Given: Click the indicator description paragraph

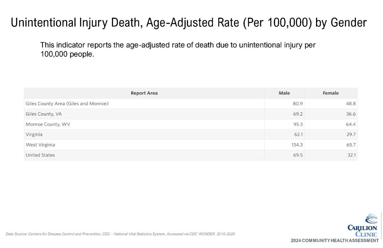Looking at the screenshot, I should [x=178, y=49].
